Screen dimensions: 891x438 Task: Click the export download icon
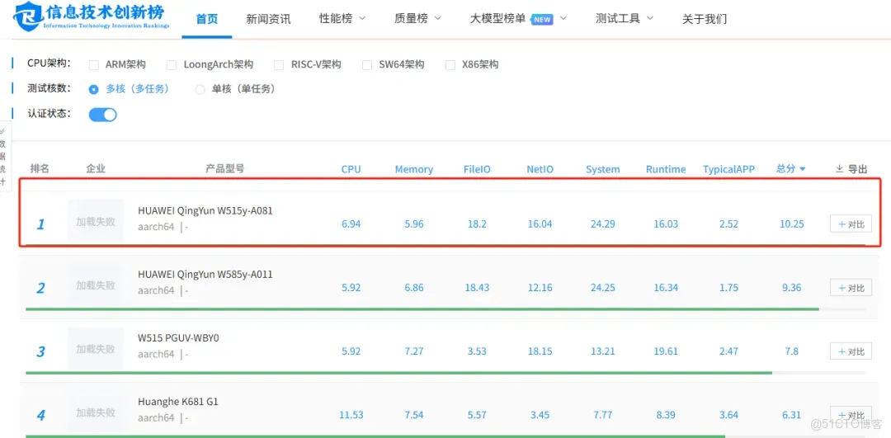[839, 169]
